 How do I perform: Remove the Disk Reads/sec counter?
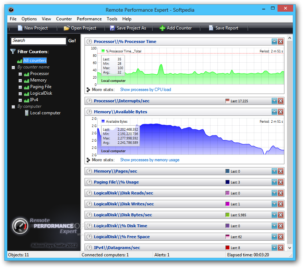click(x=280, y=193)
